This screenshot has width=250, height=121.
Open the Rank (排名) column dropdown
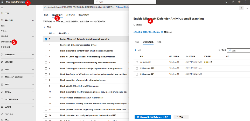[x=52, y=33]
